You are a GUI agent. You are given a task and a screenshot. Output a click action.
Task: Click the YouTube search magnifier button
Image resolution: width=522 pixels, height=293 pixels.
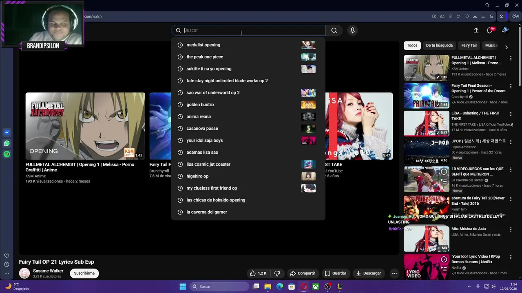pos(334,30)
